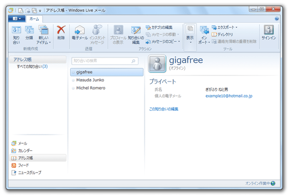290x196 pixels.
Task: Open the blue application menu button
Action: pyautogui.click(x=17, y=19)
